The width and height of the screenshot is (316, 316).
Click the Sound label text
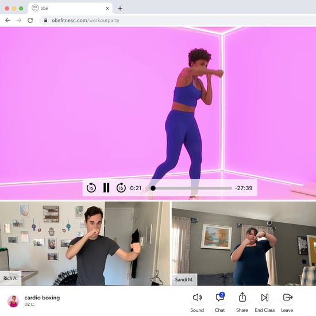197,310
